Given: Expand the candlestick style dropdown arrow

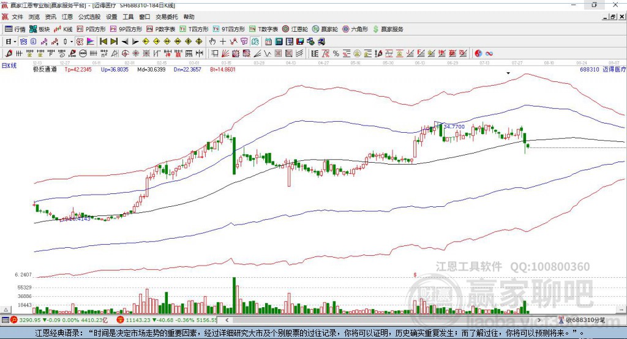Looking at the screenshot, I should coord(72,42).
